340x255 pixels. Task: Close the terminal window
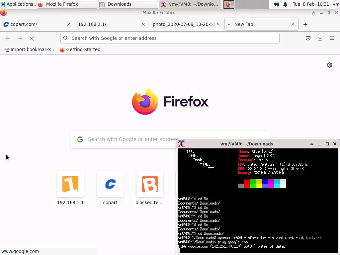tap(335, 144)
